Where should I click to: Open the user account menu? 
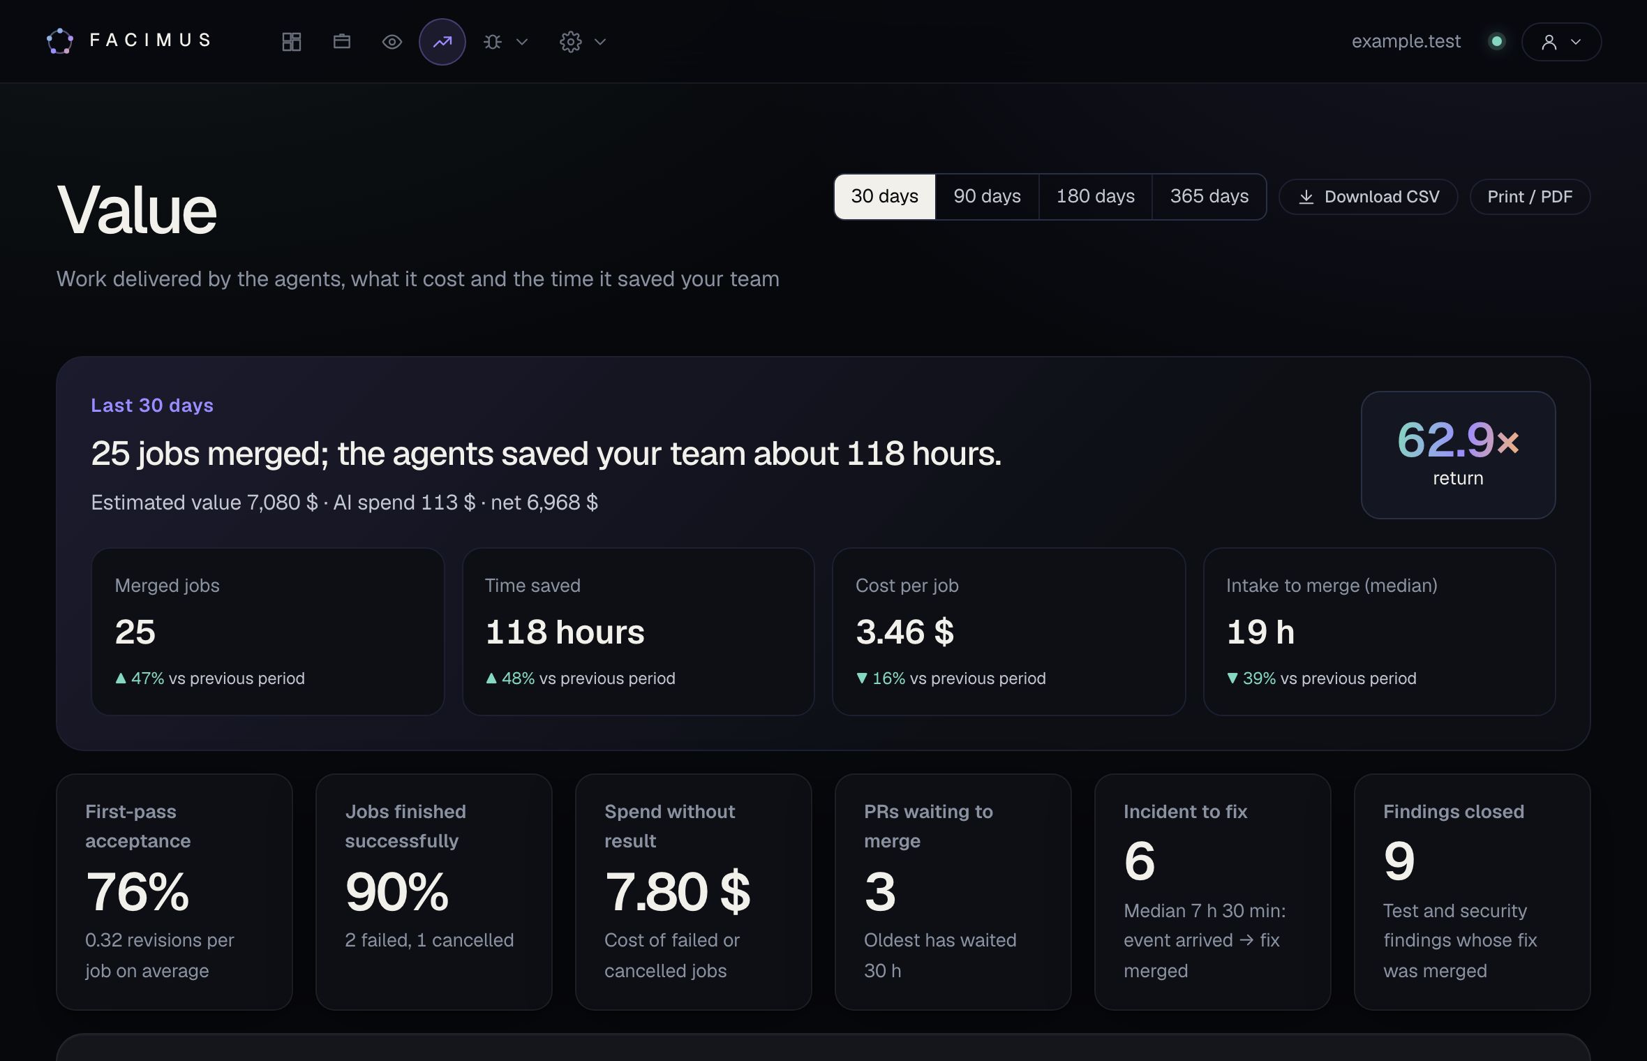(x=1561, y=42)
